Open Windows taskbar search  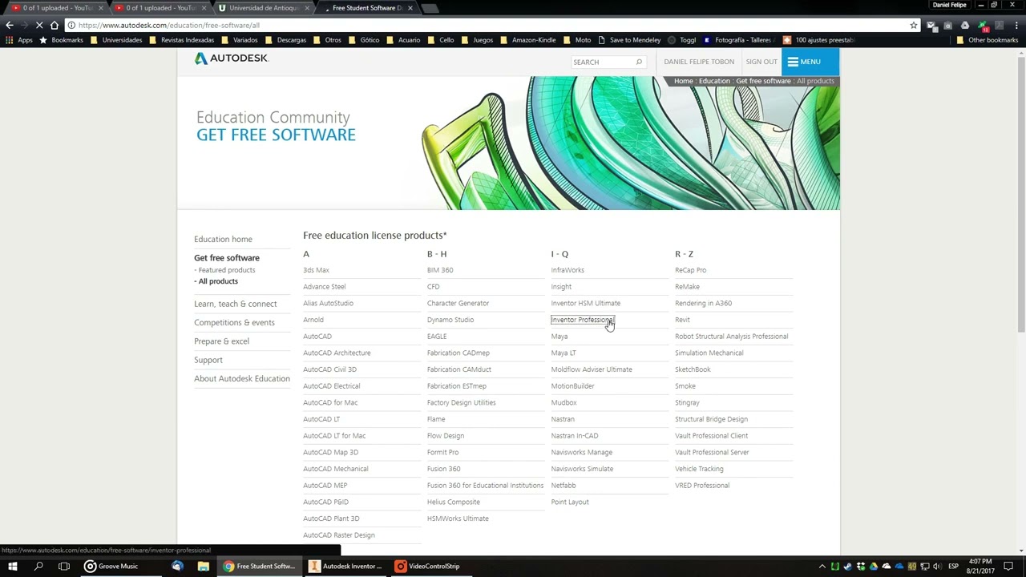point(38,566)
